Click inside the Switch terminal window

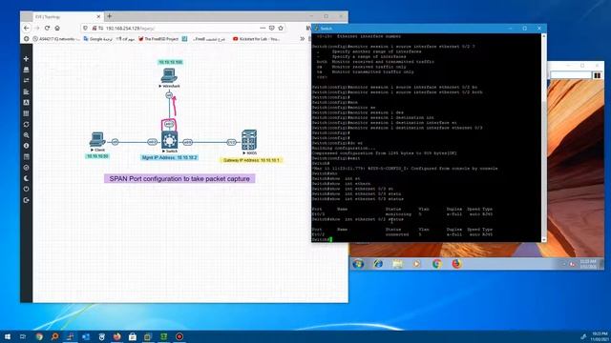[427, 137]
